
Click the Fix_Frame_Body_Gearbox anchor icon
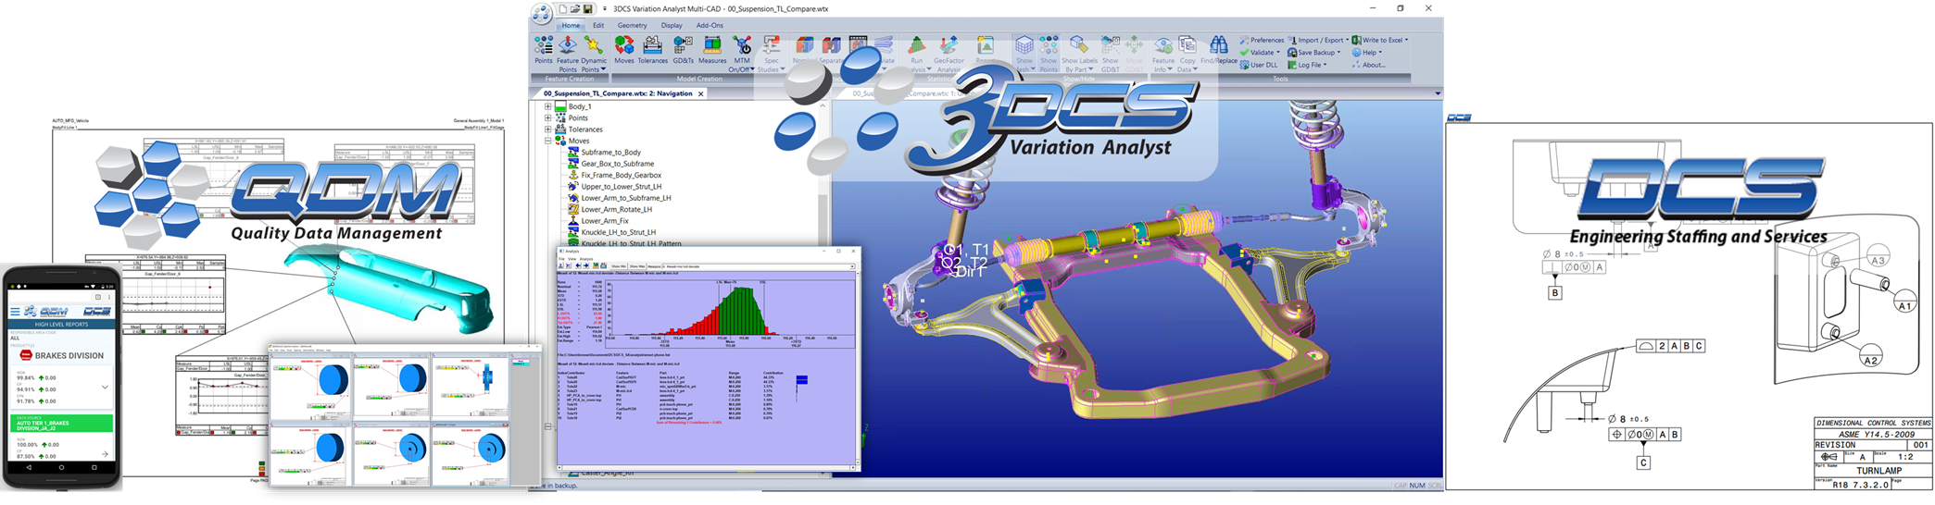pos(573,175)
